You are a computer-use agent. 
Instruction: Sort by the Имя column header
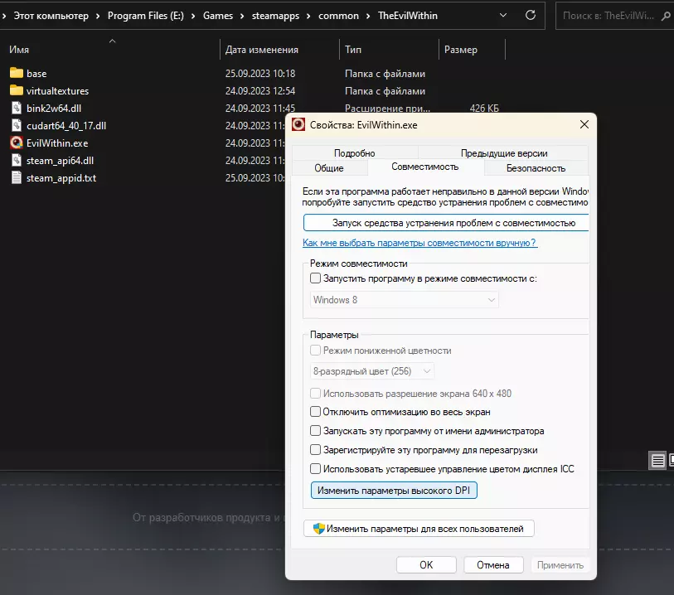click(x=19, y=50)
